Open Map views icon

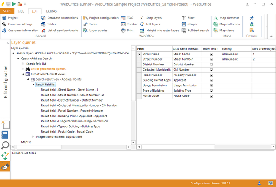[215, 31]
